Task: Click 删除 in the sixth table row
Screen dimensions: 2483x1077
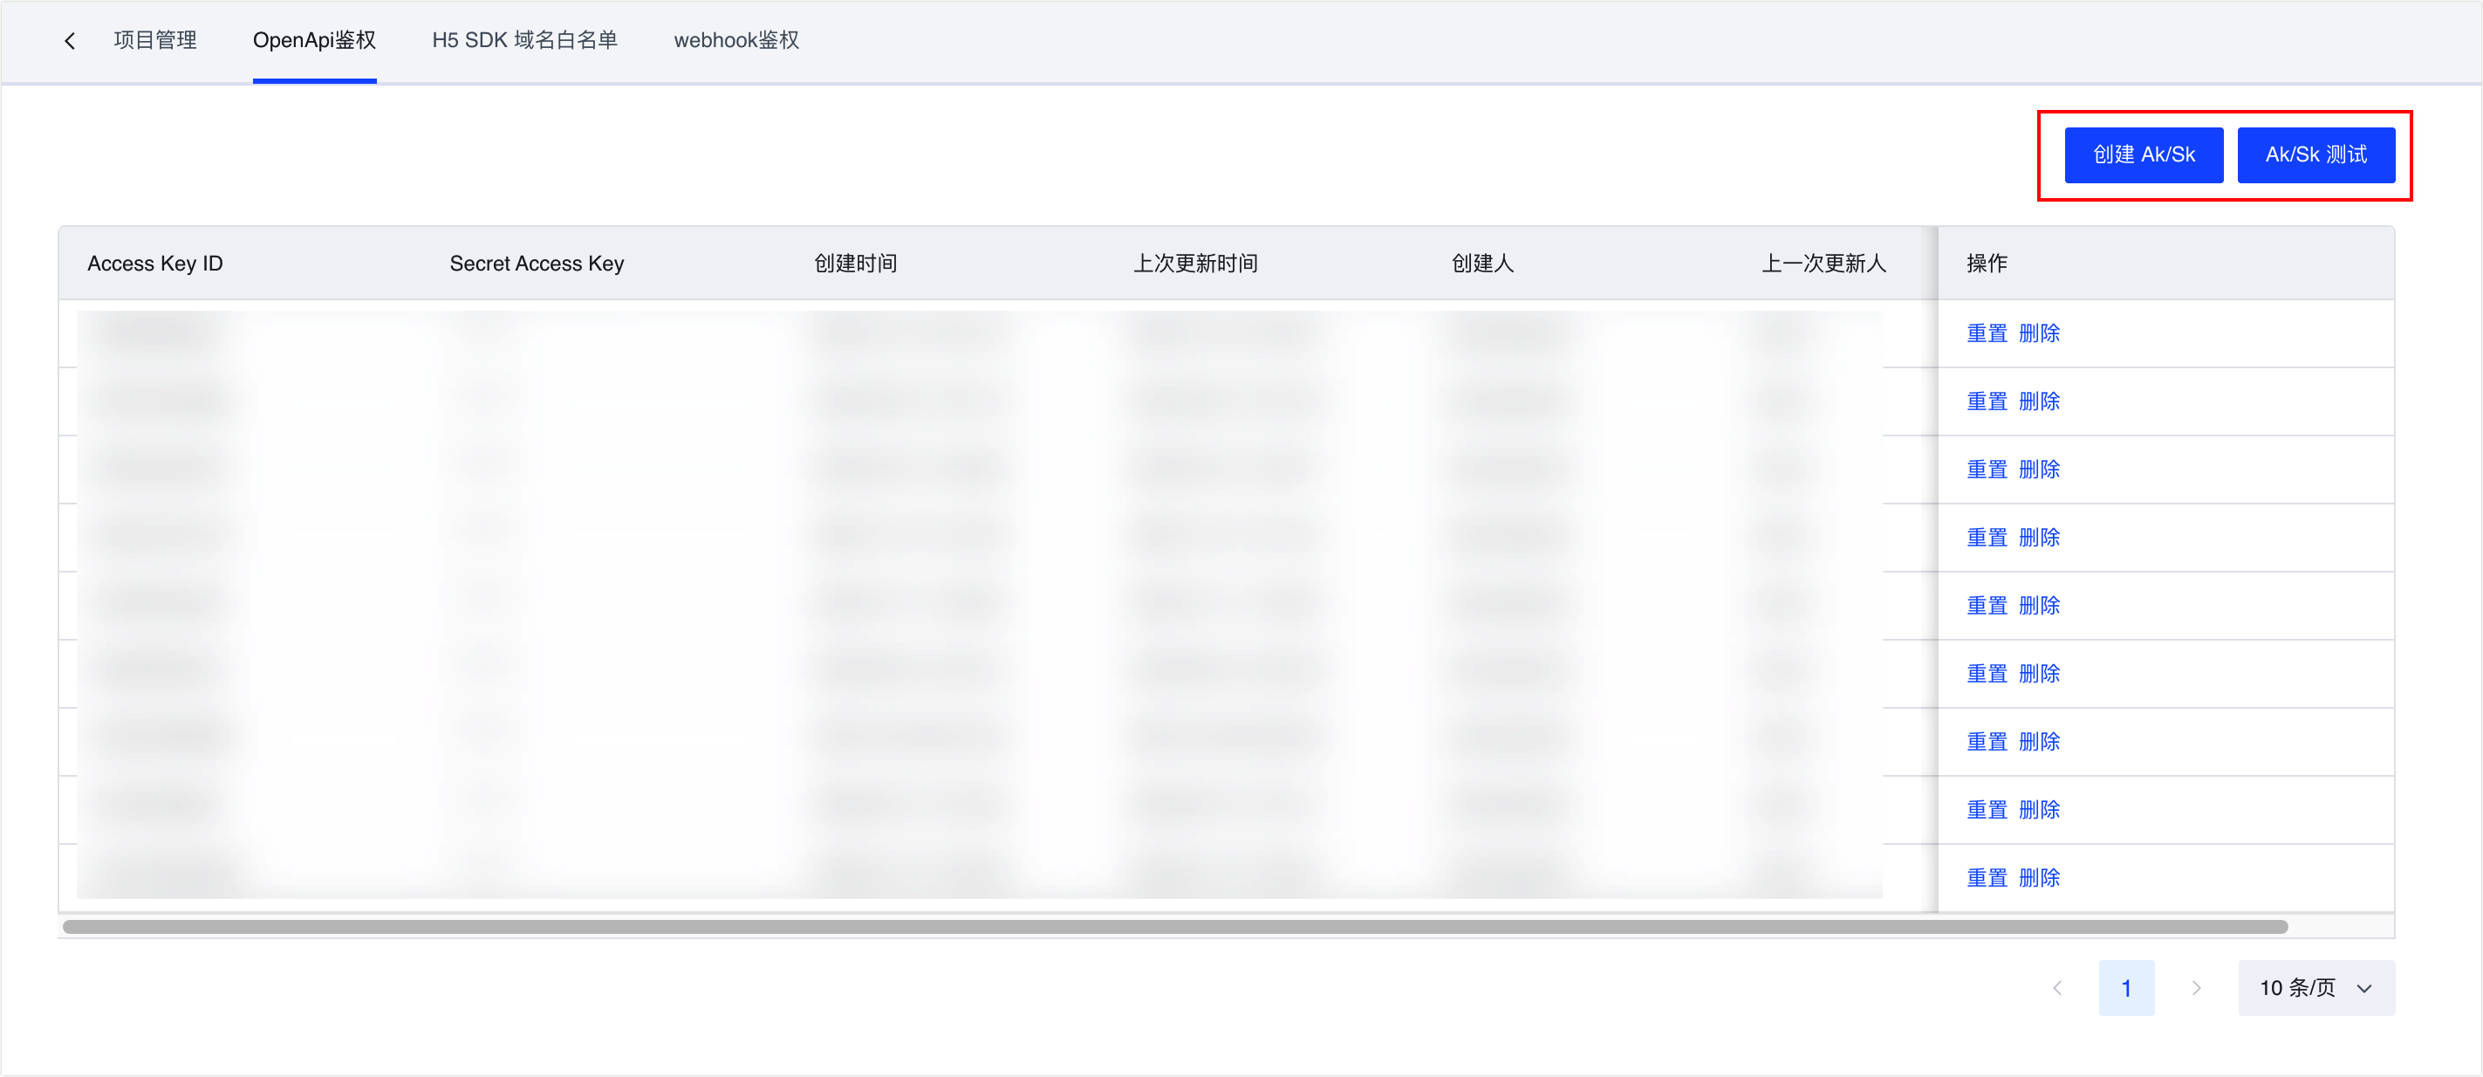Action: click(2039, 674)
